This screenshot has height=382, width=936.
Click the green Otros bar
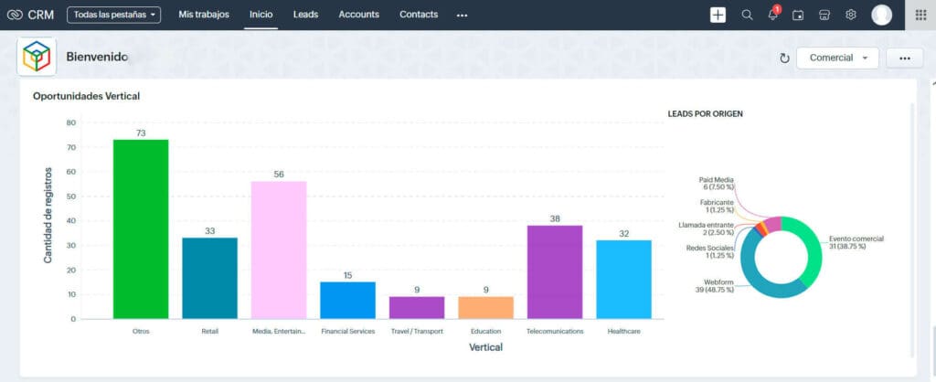pyautogui.click(x=141, y=228)
